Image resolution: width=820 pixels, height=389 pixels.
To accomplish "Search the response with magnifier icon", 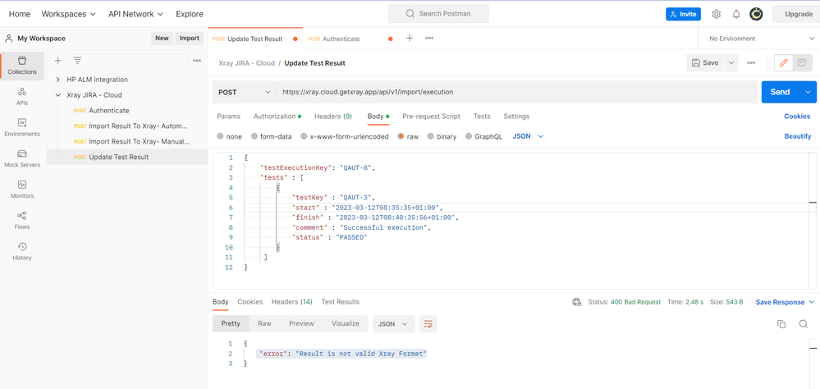I will 804,323.
